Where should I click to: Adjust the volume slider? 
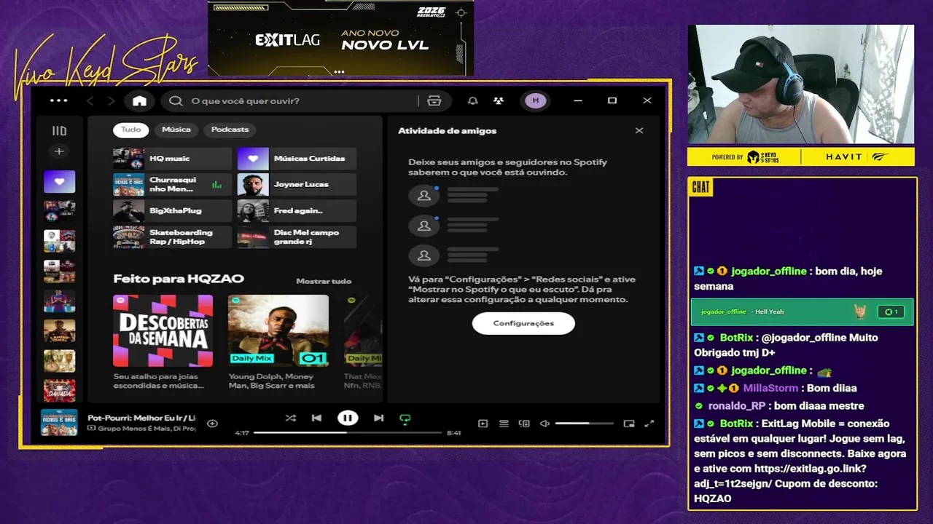(584, 424)
